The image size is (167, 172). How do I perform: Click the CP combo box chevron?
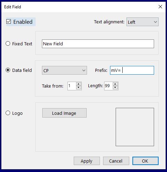point(84,70)
